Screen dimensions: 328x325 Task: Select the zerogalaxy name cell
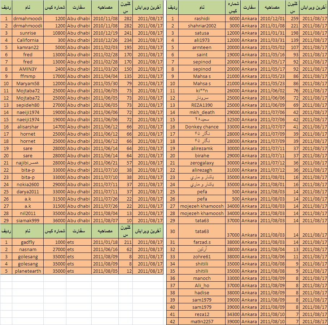coord(202,163)
